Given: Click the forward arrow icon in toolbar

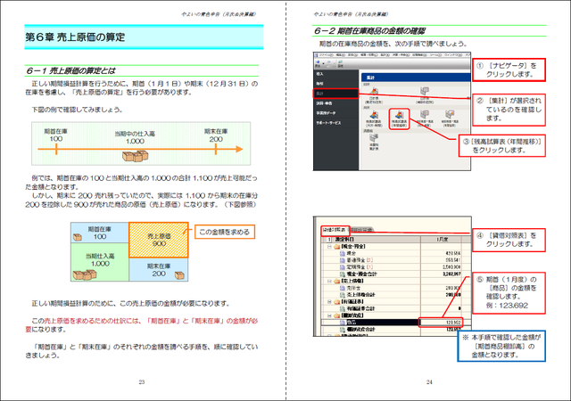Looking at the screenshot, I should [329, 63].
